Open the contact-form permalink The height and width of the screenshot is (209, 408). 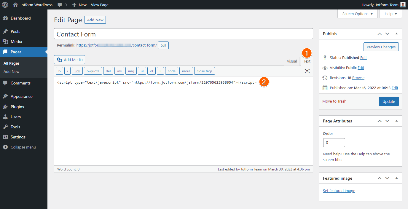point(117,45)
